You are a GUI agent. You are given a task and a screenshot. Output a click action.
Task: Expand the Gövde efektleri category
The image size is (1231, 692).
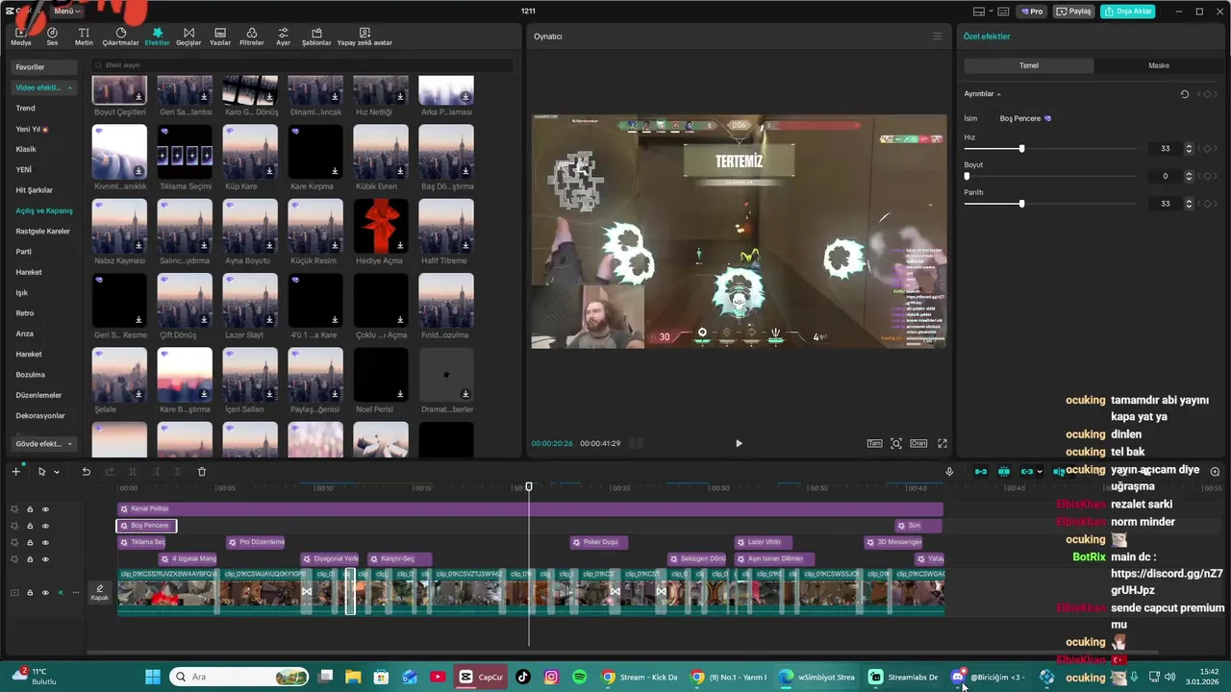coord(69,444)
